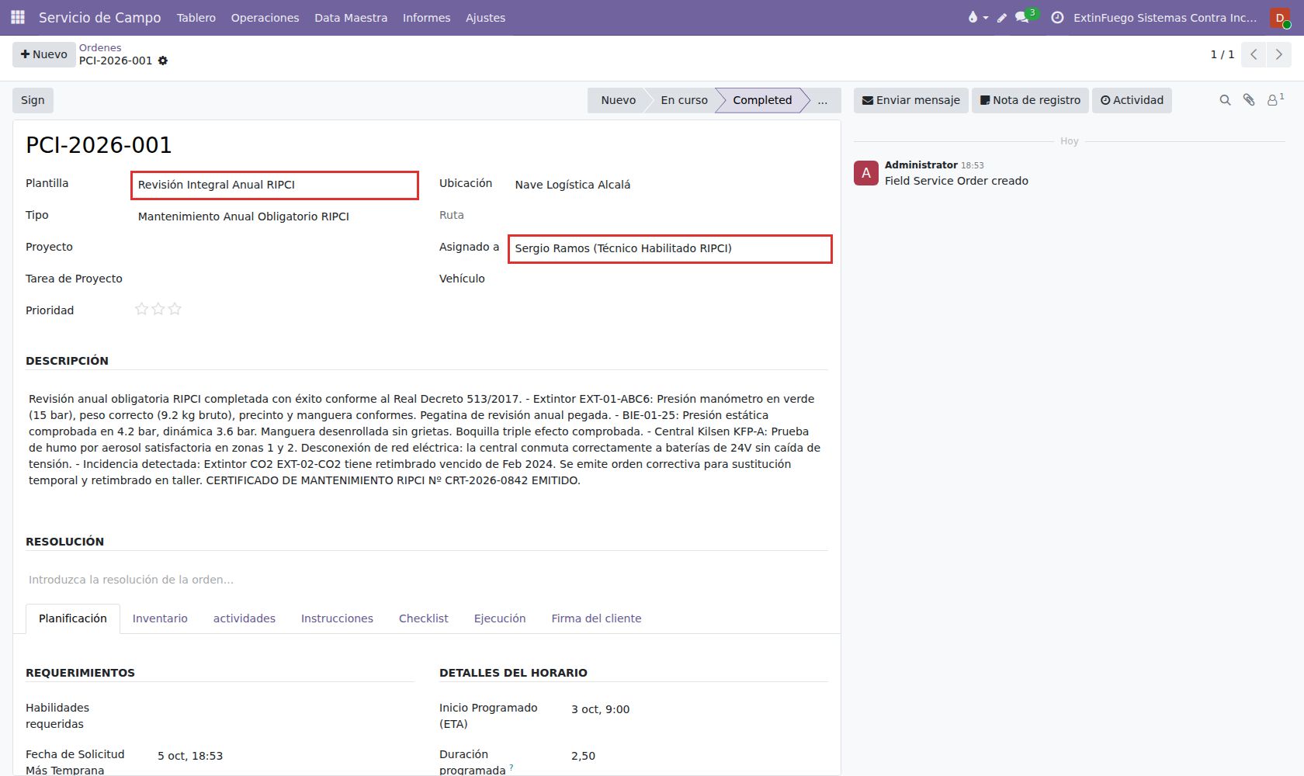This screenshot has width=1304, height=776.
Task: Open the Plantilla field dropdown
Action: click(275, 185)
